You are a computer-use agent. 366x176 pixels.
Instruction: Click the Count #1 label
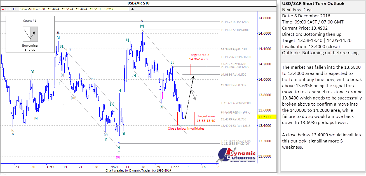30,21
